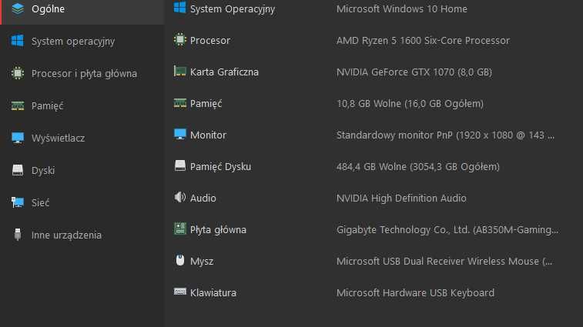Viewport: 583px width, 327px height.
Task: Select the 484,4 GB Wolne disk value
Action: pos(418,166)
